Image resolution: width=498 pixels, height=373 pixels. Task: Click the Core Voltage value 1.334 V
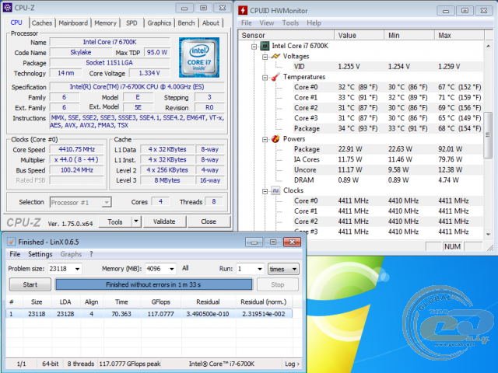coord(149,73)
